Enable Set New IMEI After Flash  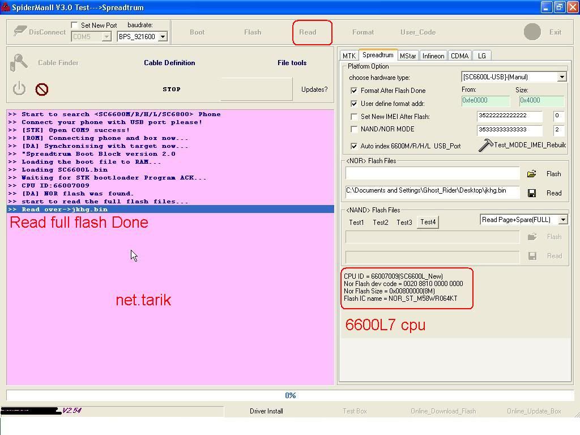point(354,117)
